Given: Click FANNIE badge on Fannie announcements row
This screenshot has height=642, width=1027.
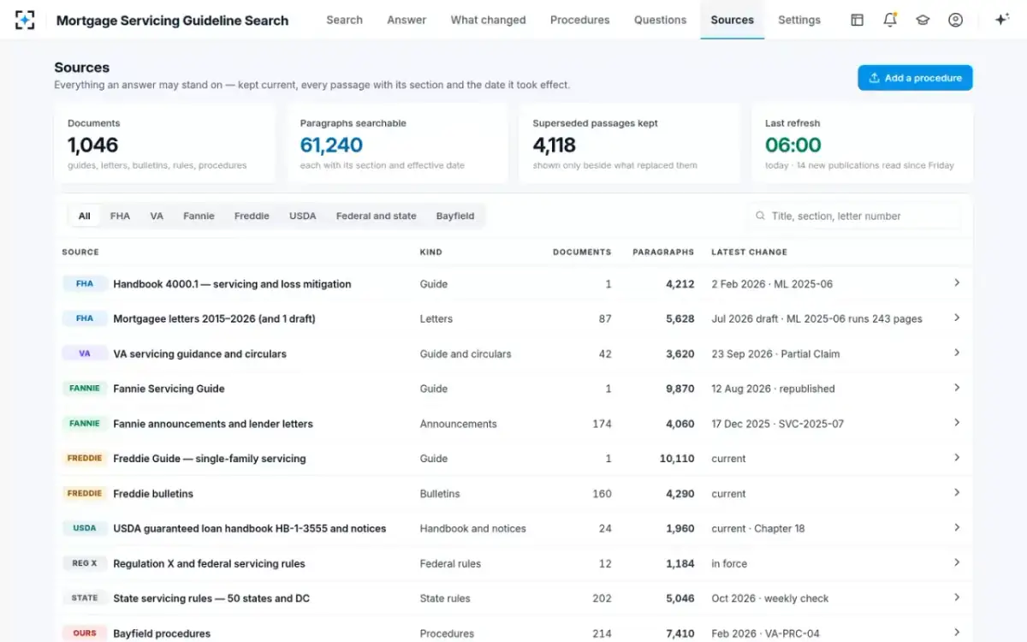Looking at the screenshot, I should (x=85, y=424).
